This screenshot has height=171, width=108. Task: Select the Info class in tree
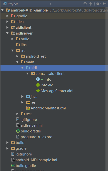[x=48, y=79]
